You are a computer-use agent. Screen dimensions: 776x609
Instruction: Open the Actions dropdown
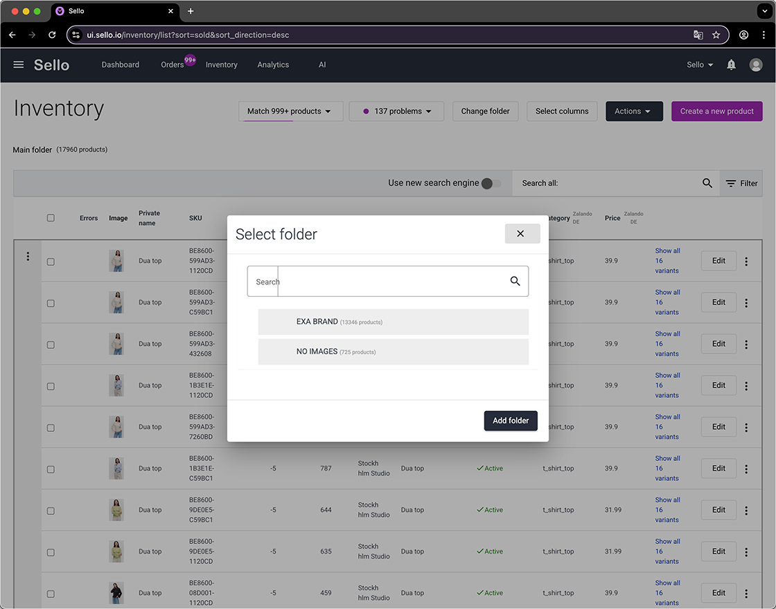[x=633, y=111]
